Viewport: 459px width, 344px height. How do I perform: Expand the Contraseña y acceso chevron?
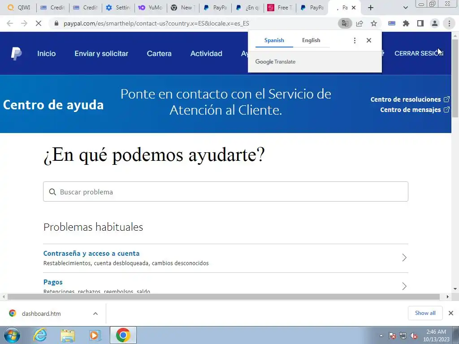(x=404, y=258)
